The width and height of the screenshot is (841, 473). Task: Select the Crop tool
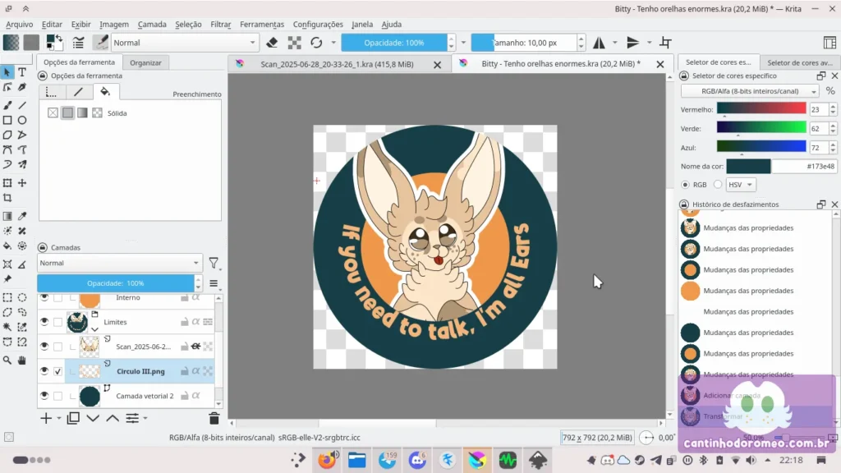point(7,198)
